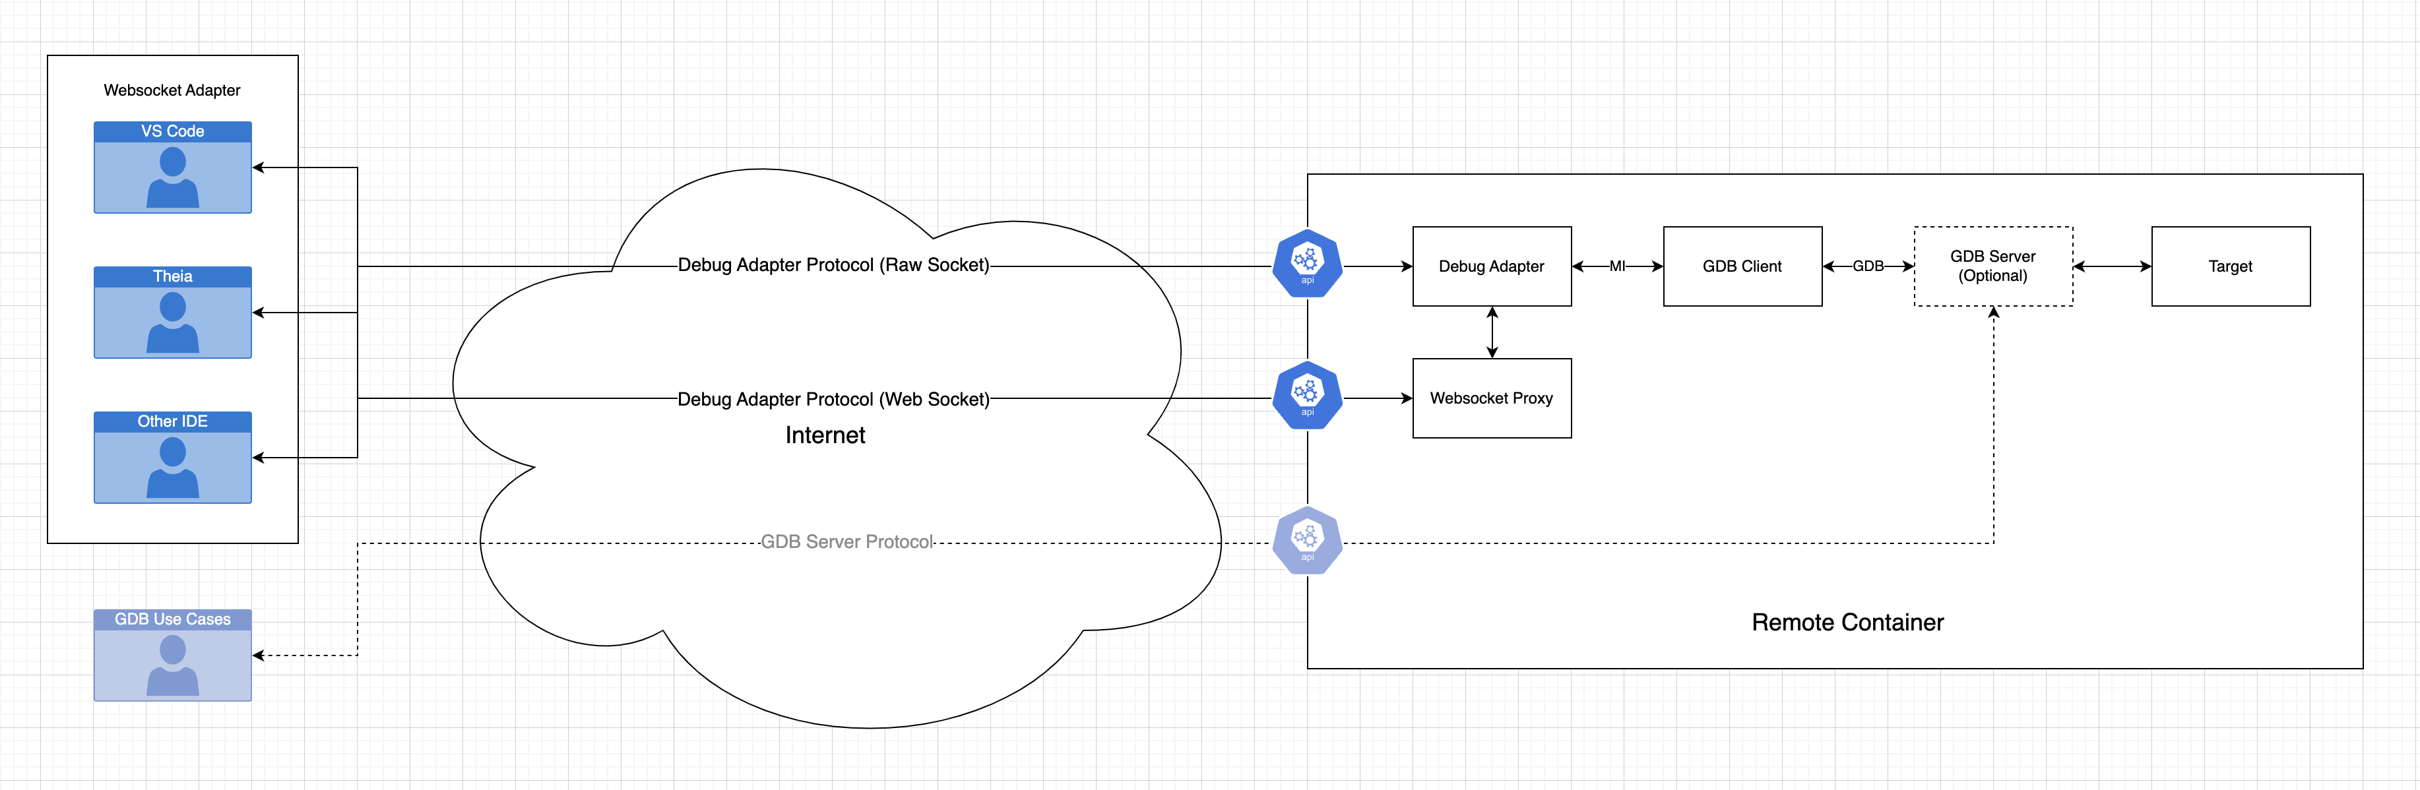Click the Target box
Image resolution: width=2420 pixels, height=790 pixels.
pos(2230,266)
